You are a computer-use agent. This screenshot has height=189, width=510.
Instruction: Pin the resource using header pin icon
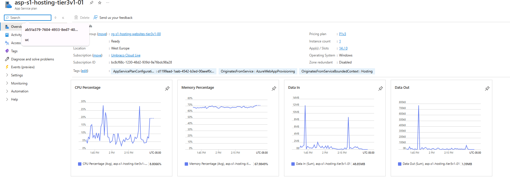(92, 3)
